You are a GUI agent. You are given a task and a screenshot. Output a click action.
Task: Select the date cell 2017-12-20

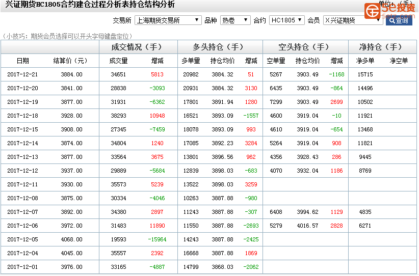[x=22, y=88]
